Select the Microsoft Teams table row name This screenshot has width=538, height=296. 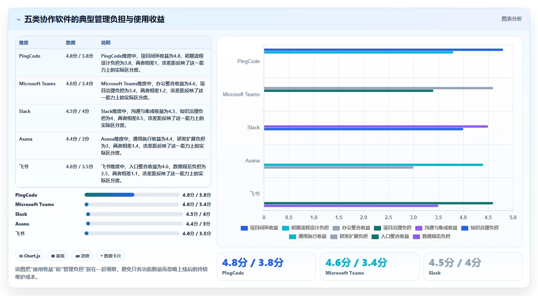37,84
